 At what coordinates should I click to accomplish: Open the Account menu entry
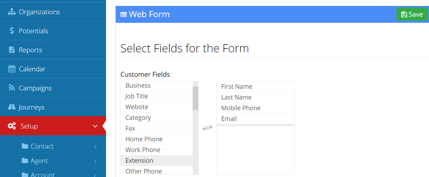coord(43,174)
